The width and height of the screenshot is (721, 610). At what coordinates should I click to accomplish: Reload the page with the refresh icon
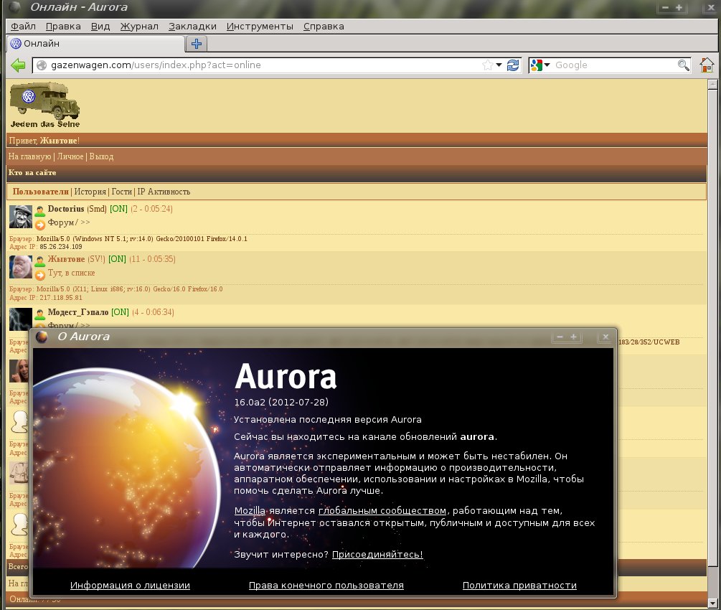513,65
